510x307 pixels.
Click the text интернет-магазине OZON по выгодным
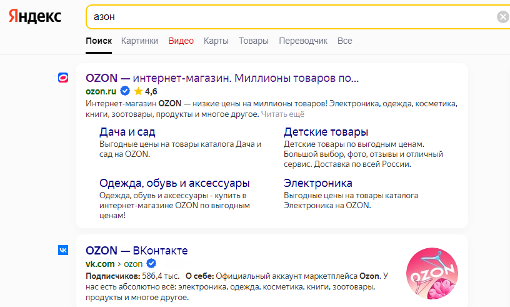pos(174,206)
